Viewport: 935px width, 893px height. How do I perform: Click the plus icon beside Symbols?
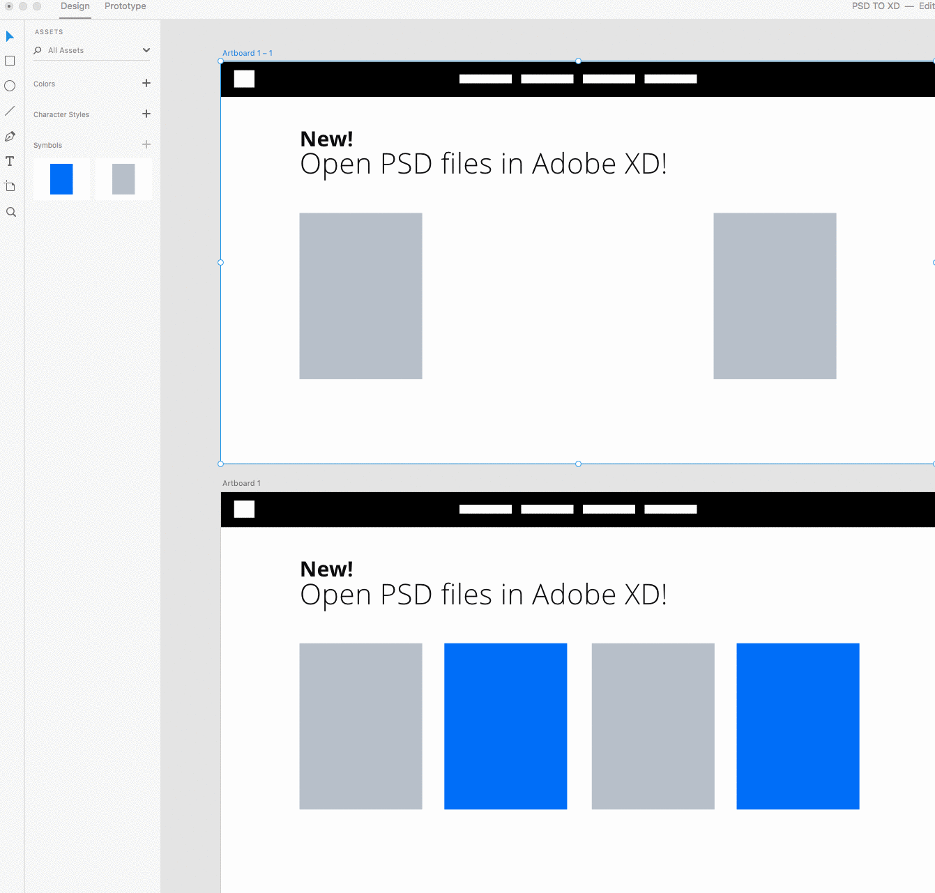pos(146,144)
